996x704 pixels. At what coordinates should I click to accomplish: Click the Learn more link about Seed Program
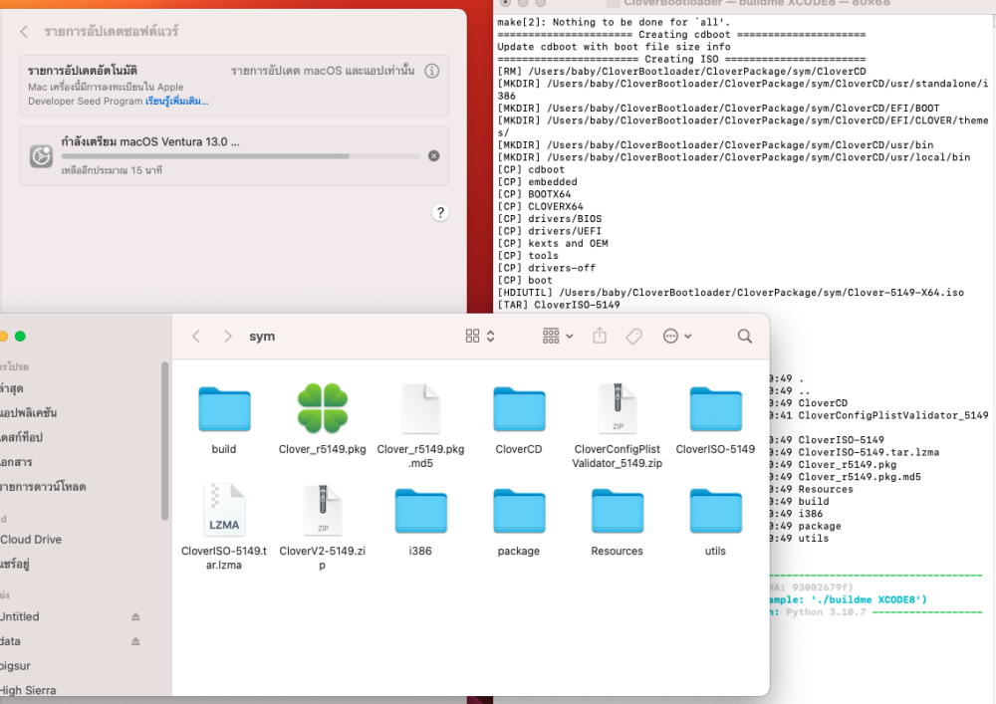click(x=176, y=101)
